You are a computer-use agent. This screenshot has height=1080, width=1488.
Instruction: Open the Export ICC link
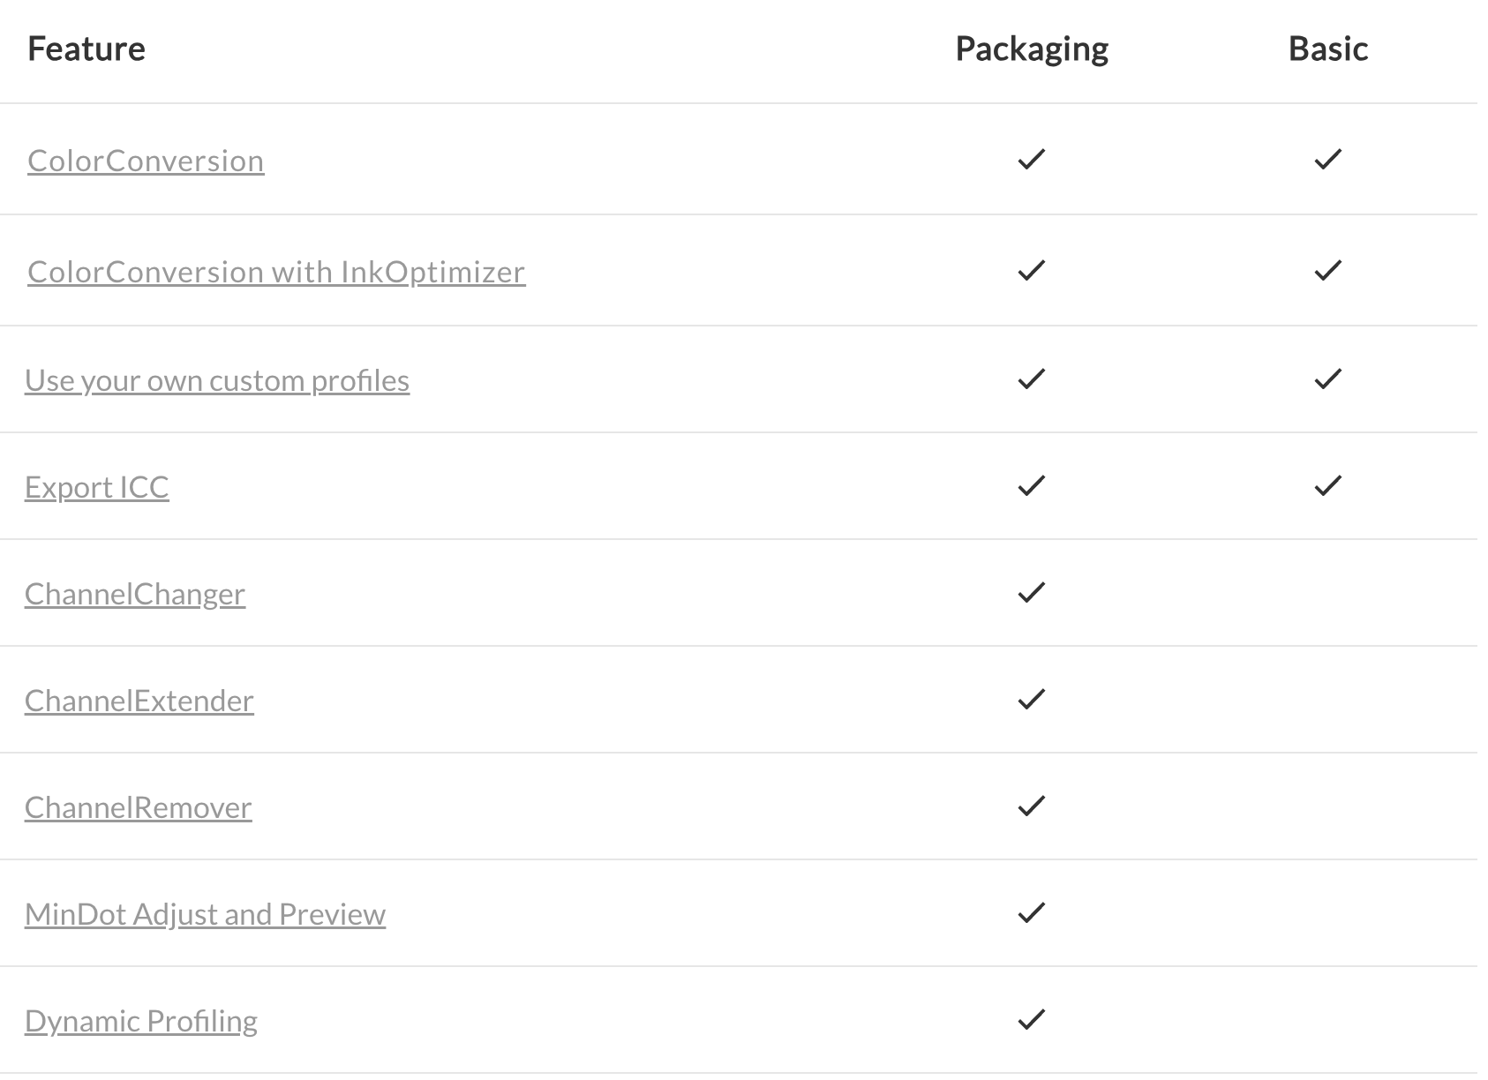tap(97, 487)
